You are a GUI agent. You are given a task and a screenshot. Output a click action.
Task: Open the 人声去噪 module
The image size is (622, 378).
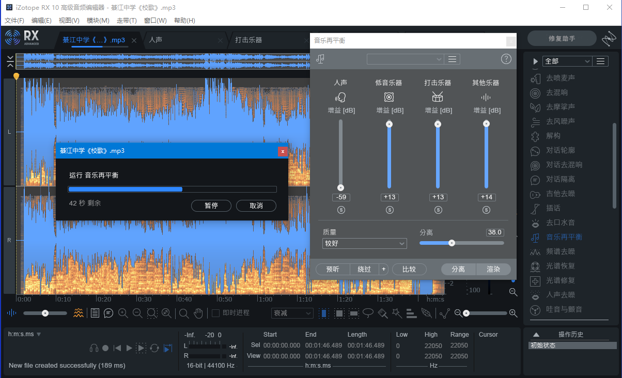(x=553, y=295)
